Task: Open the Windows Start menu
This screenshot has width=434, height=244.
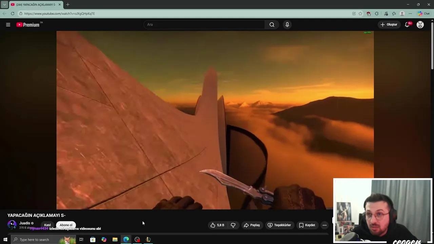Action: pos(5,240)
